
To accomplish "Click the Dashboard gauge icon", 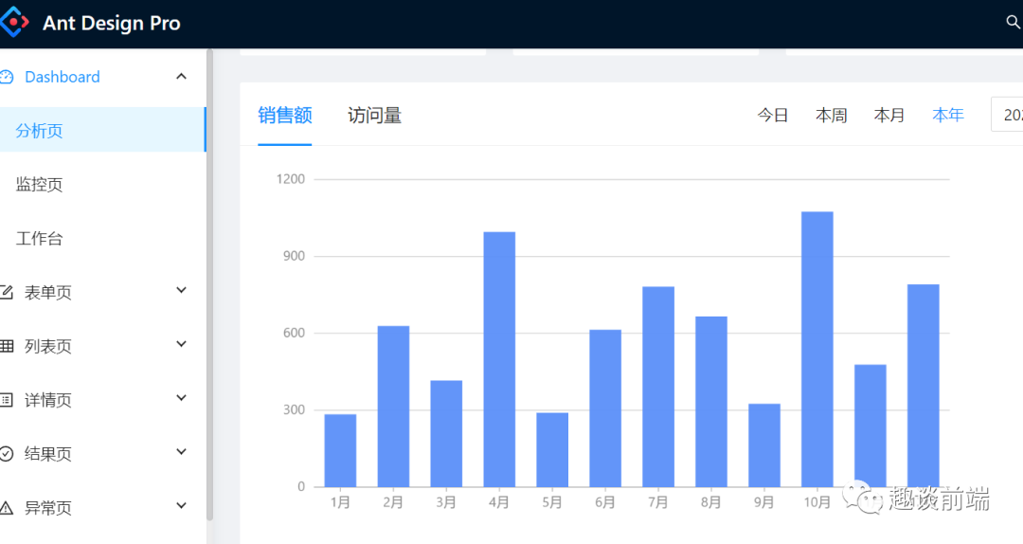I will pyautogui.click(x=7, y=77).
